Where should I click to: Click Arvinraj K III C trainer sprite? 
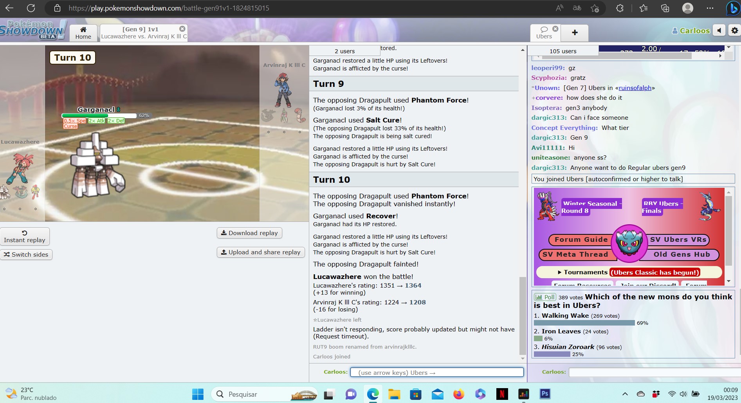[x=283, y=90]
